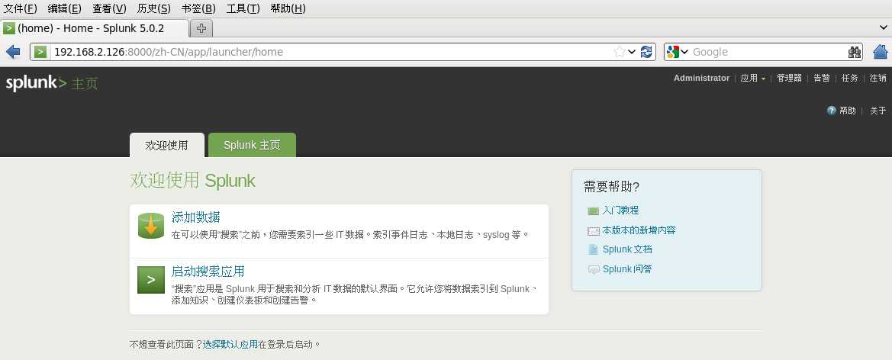Viewport: 892px width, 360px height.
Task: Open the 添加数据 link
Action: [195, 217]
